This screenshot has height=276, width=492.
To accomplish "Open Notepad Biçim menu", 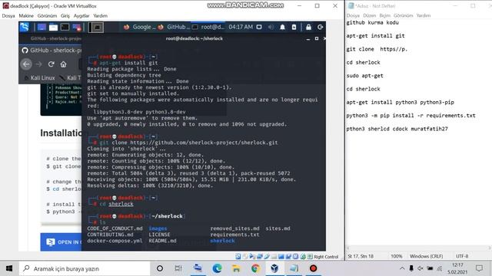I will click(385, 15).
